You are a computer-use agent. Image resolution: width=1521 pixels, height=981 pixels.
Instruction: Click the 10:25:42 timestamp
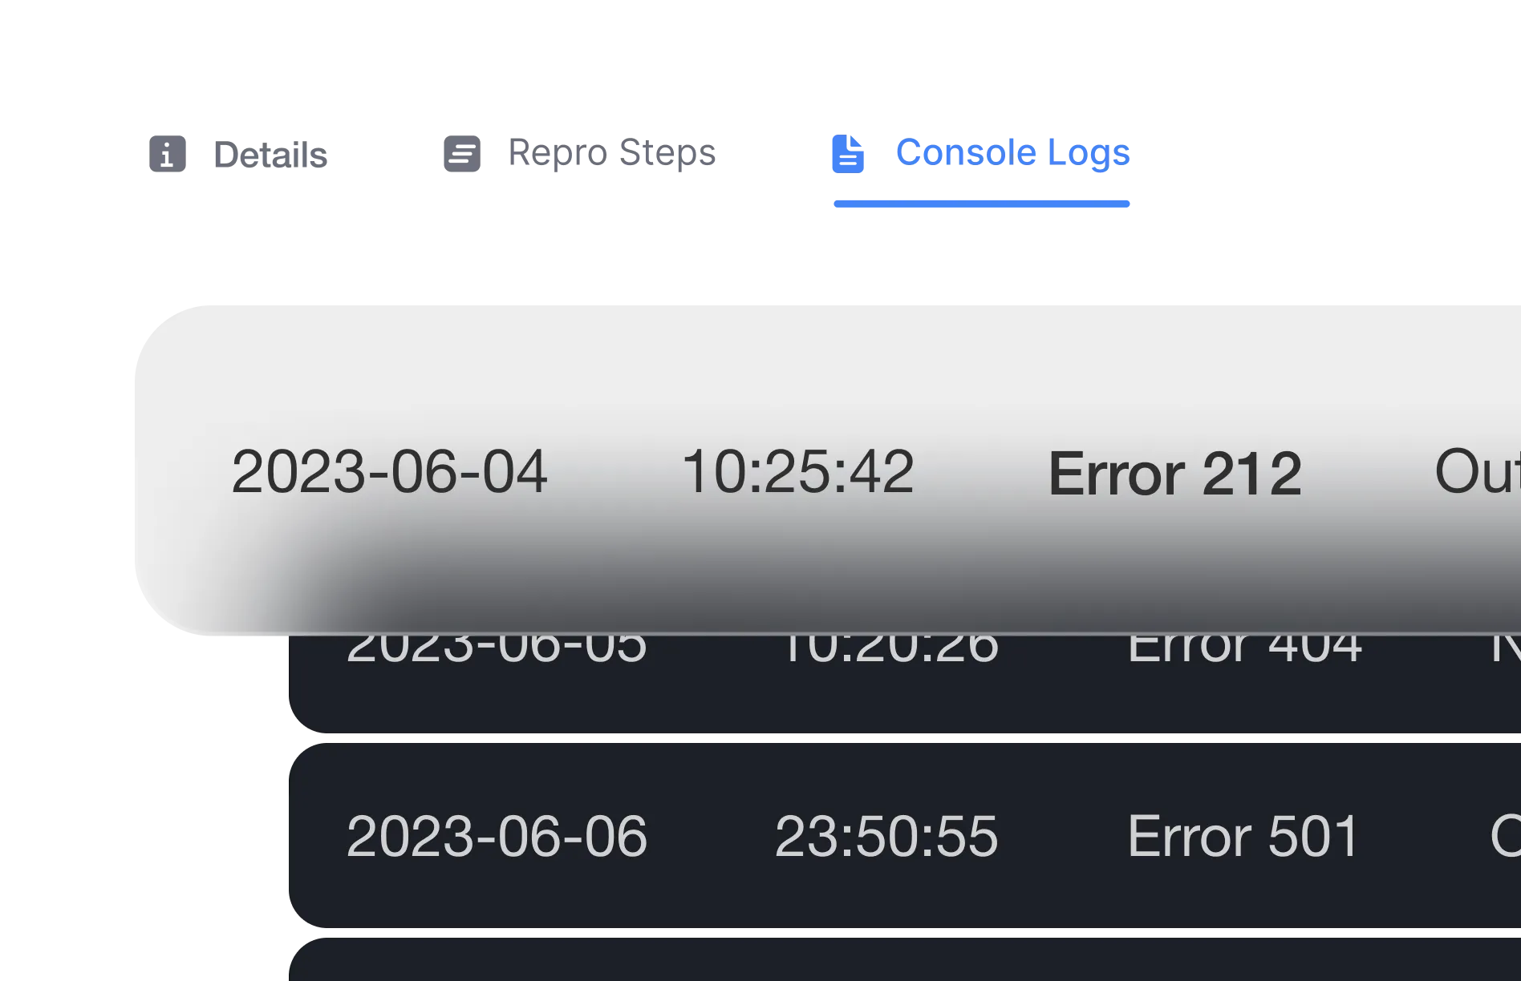click(x=797, y=471)
